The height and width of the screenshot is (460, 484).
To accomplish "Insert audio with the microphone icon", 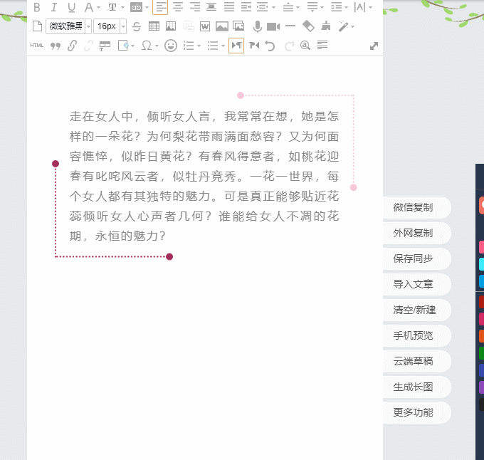I will 257,27.
